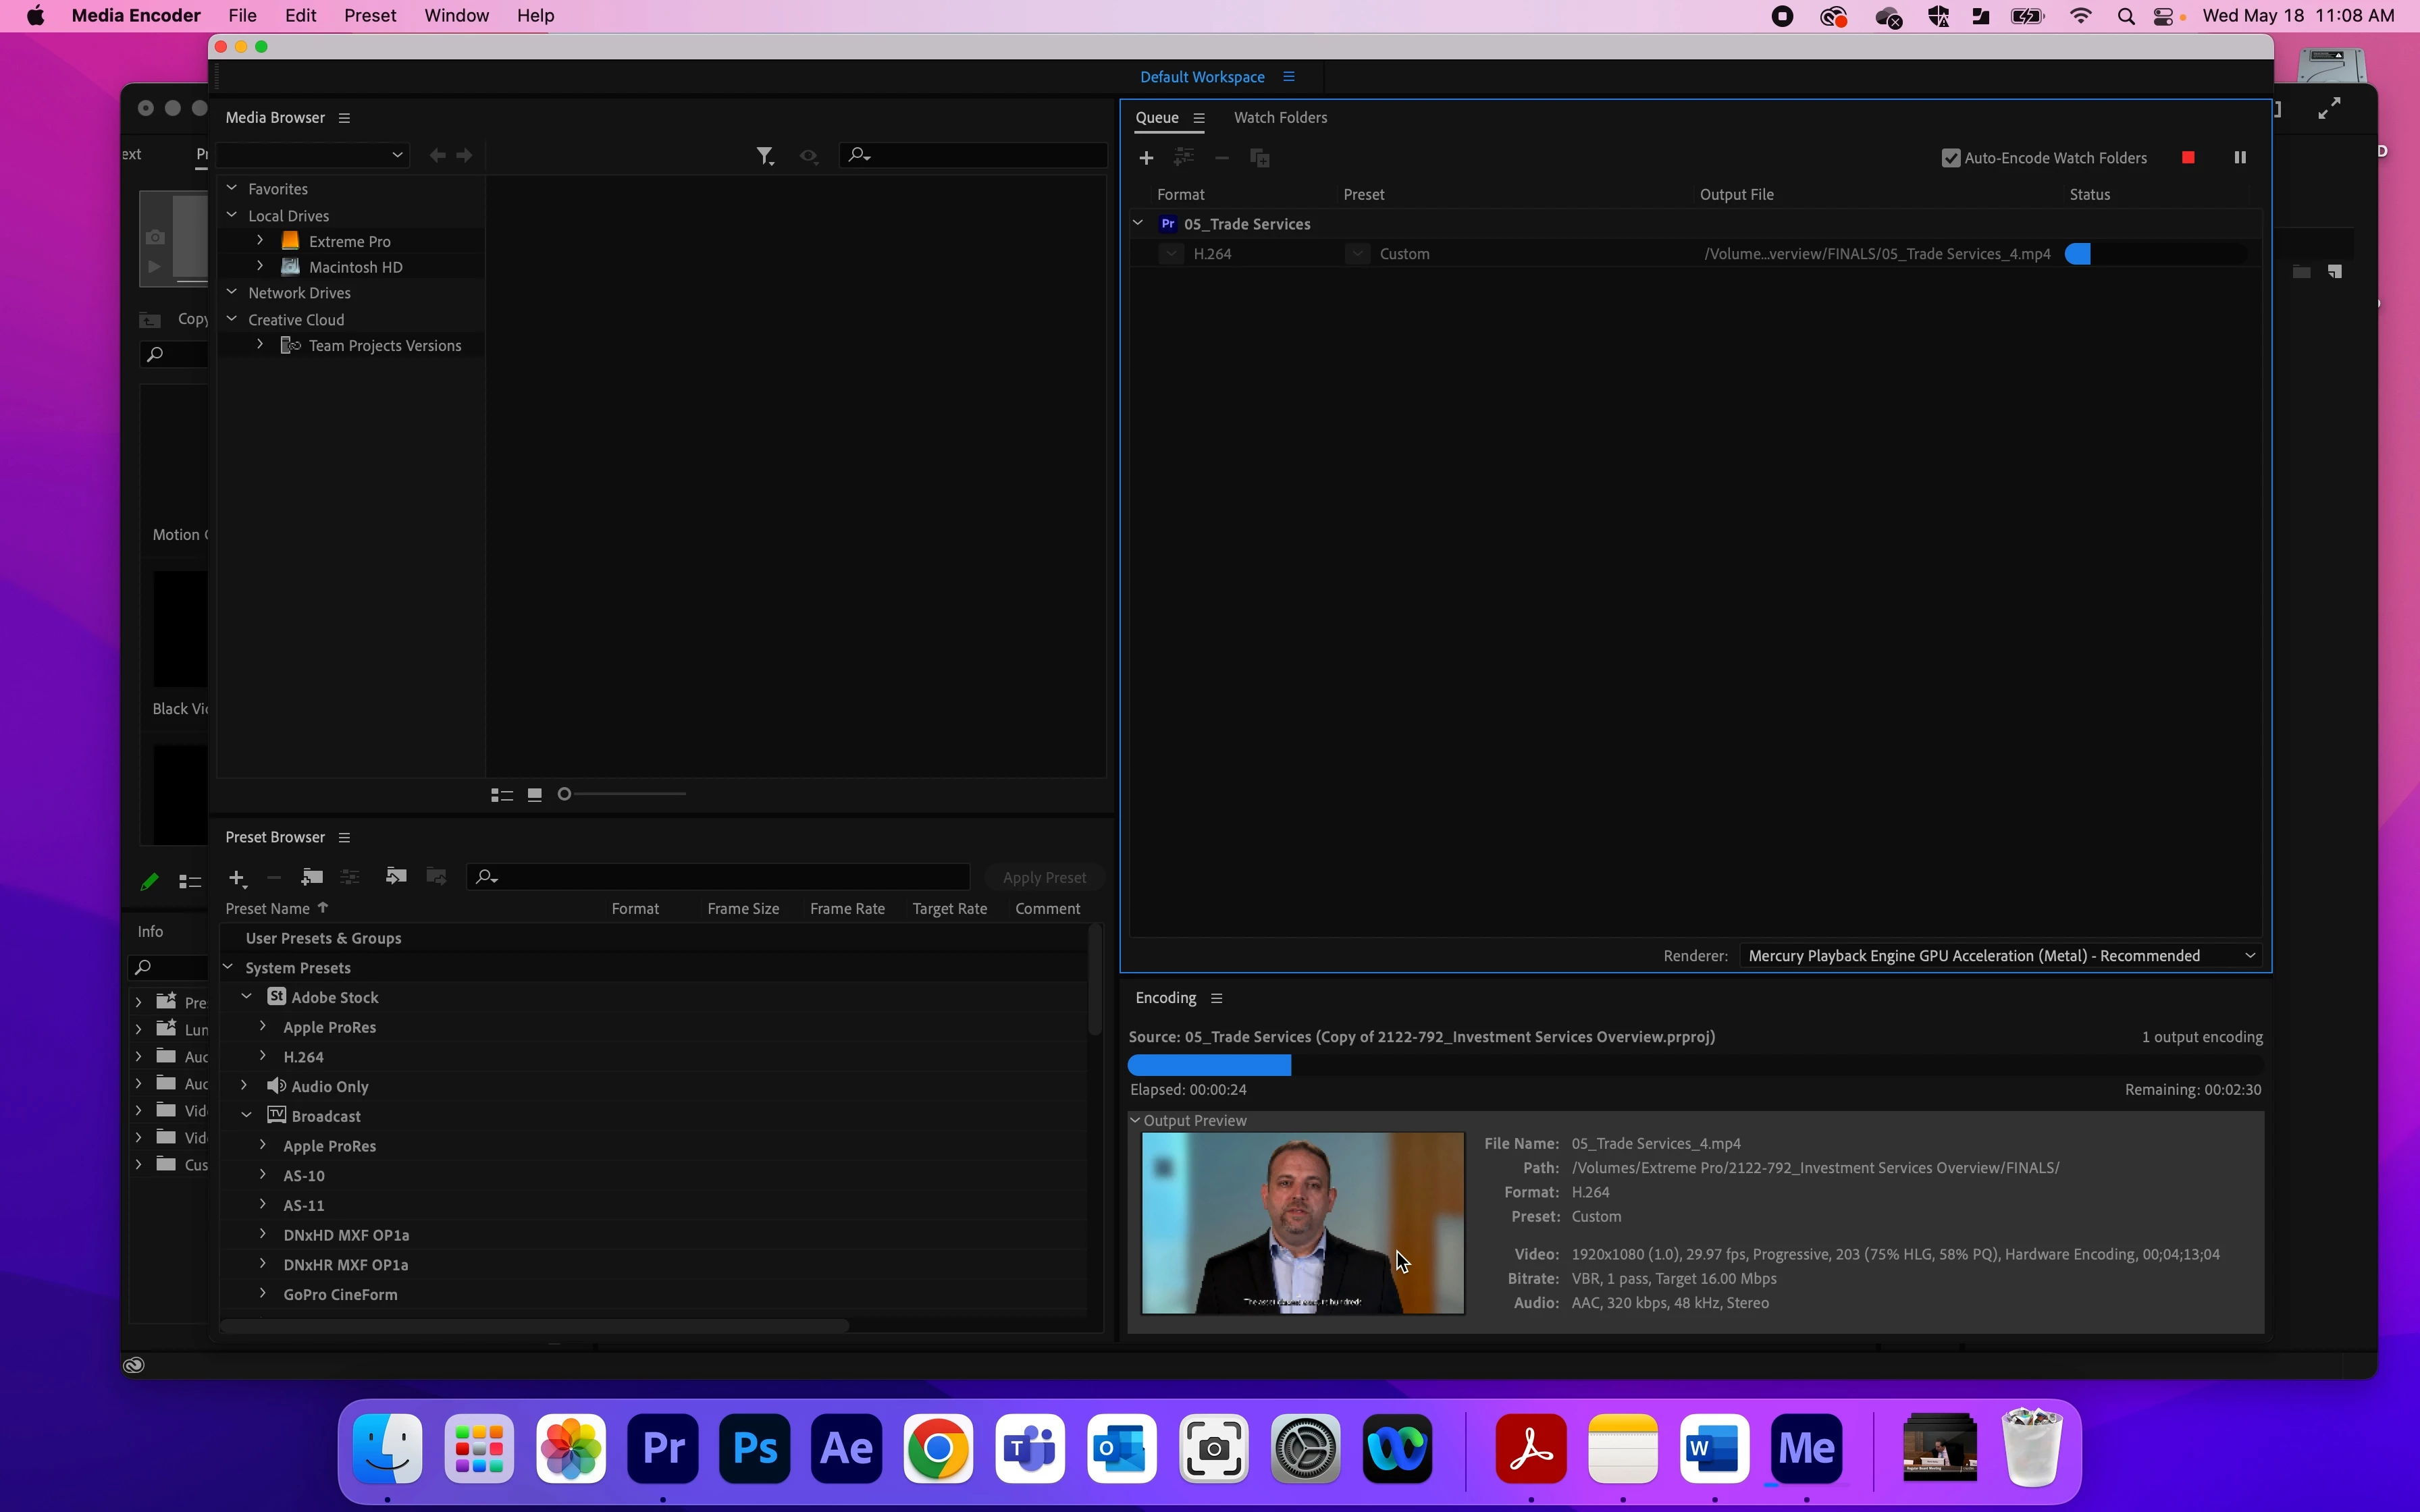The image size is (2420, 1512).
Task: Open Premiere Pro from the dock
Action: (x=663, y=1448)
